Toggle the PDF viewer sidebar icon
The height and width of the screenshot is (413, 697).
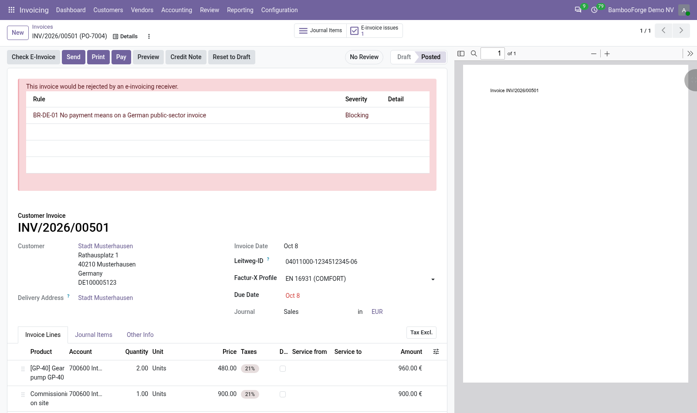coord(461,53)
